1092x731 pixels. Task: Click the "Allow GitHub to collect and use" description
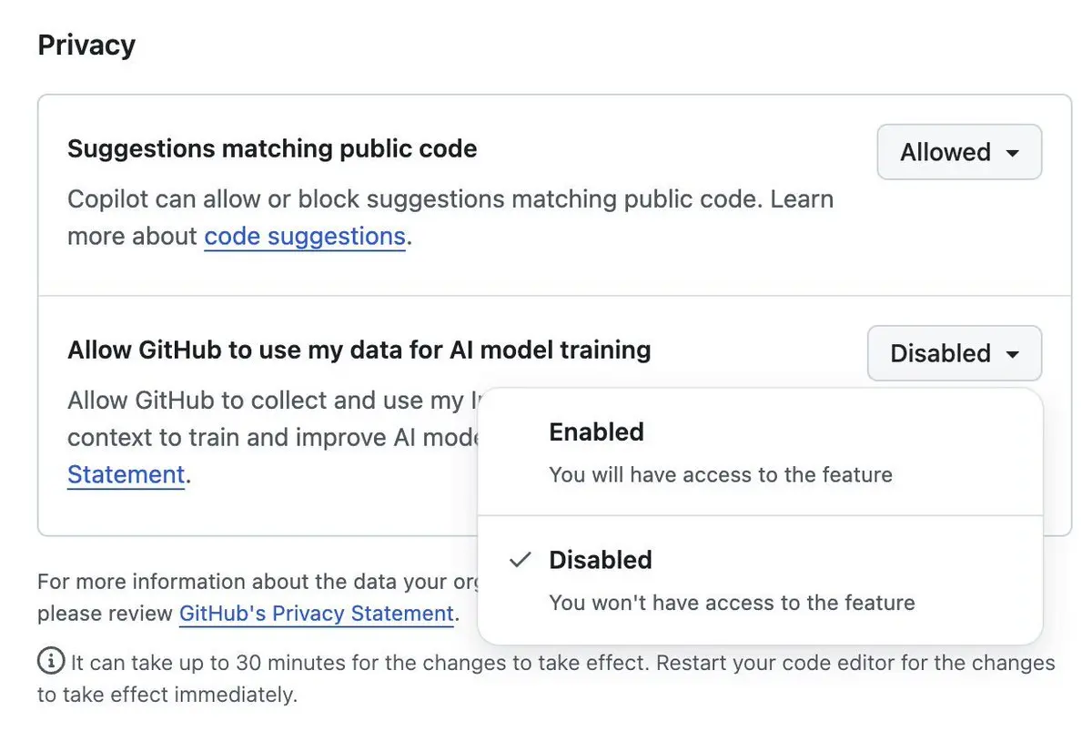pos(273,401)
